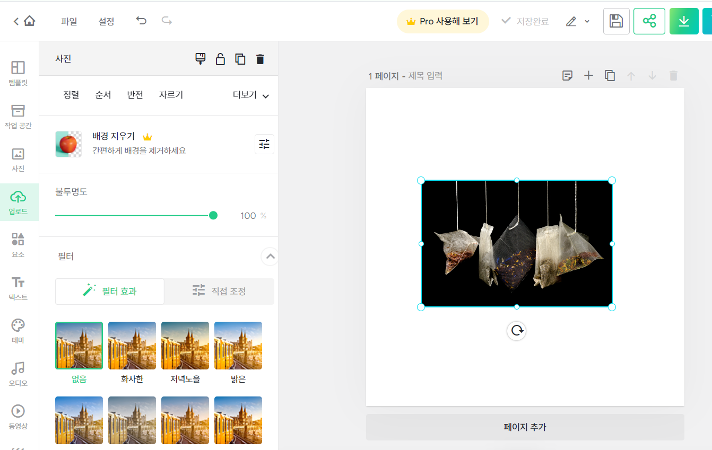
Task: Click the Pro 사용해 보기 button
Action: coord(442,21)
